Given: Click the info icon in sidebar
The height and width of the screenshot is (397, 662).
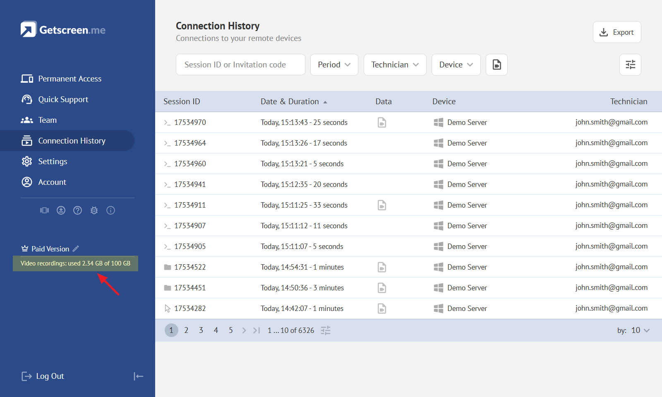Looking at the screenshot, I should (110, 210).
